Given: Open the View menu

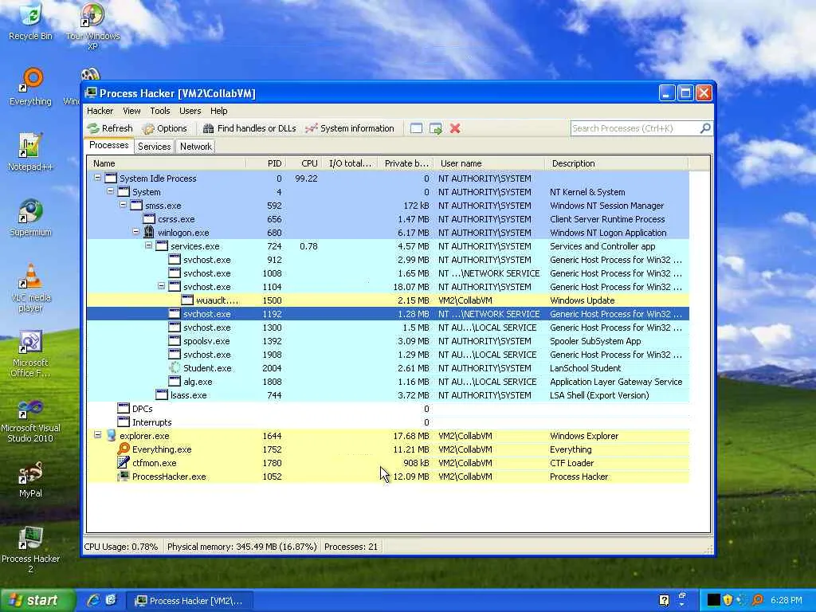Looking at the screenshot, I should [131, 111].
